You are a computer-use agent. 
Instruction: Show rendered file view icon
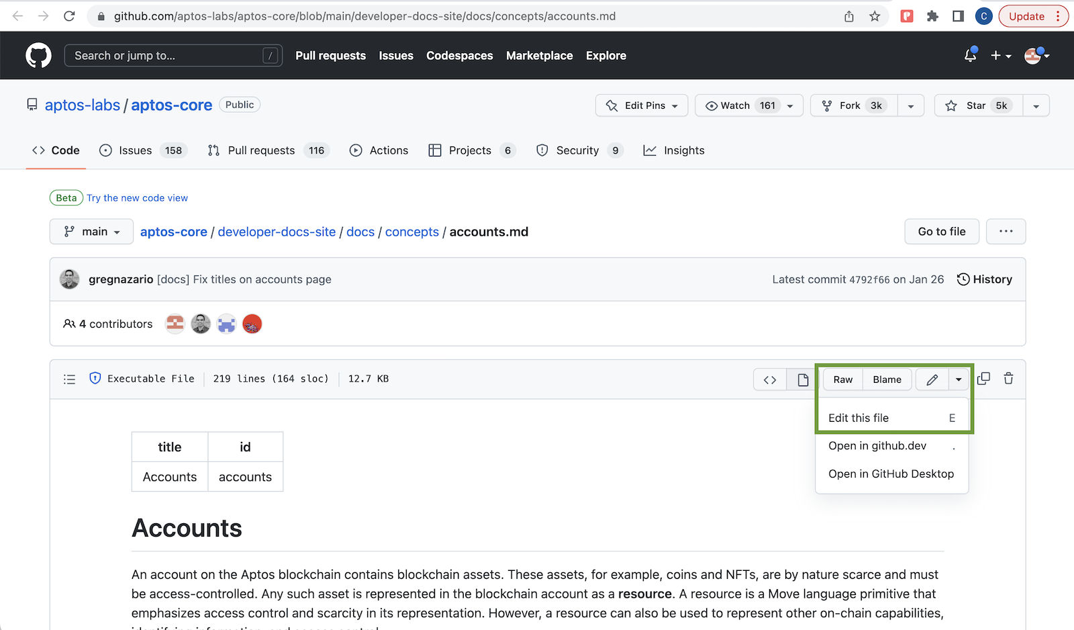click(802, 379)
